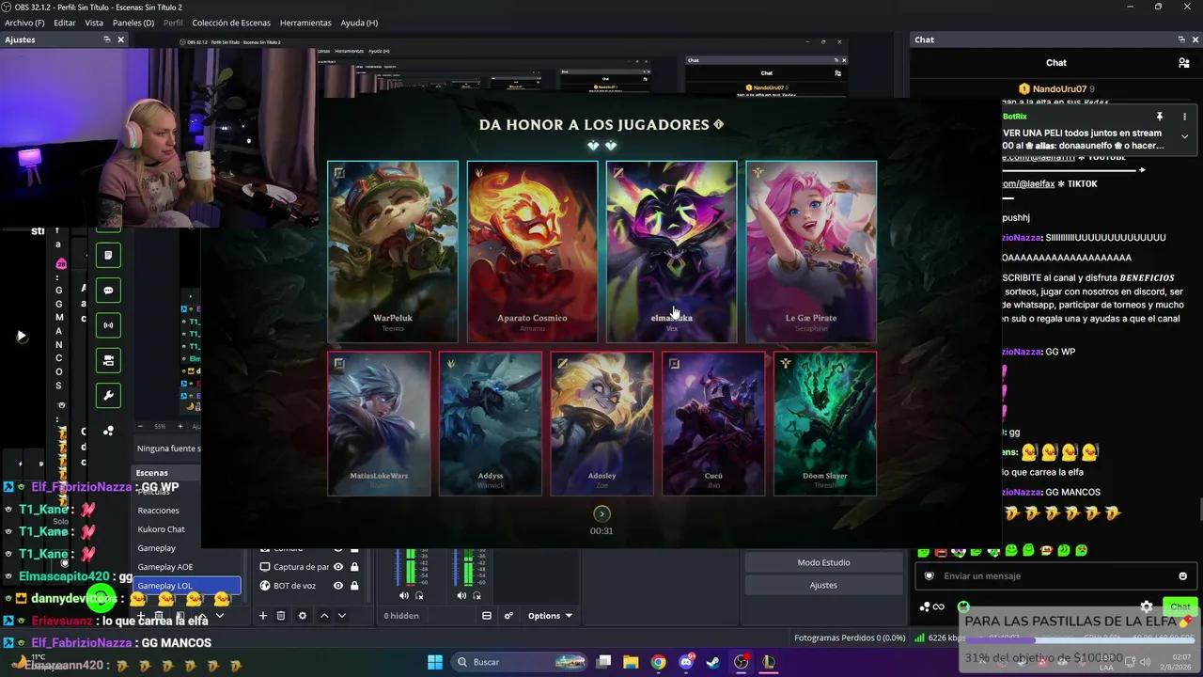Switch audio mixer layout icon

coord(487,616)
